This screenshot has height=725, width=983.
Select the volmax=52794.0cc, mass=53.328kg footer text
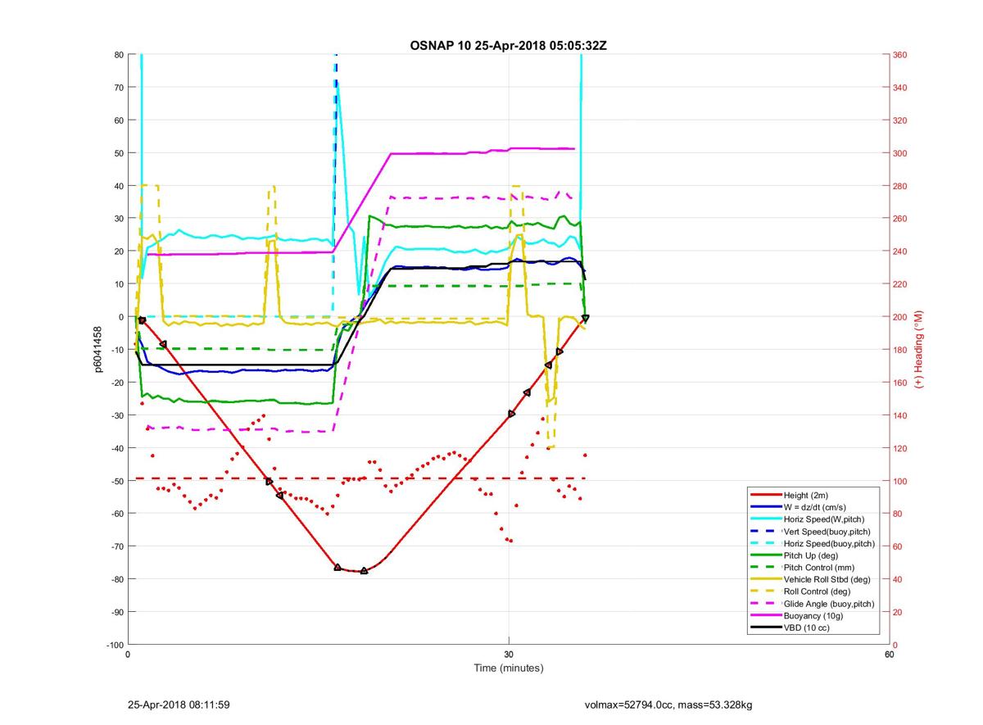tap(668, 705)
